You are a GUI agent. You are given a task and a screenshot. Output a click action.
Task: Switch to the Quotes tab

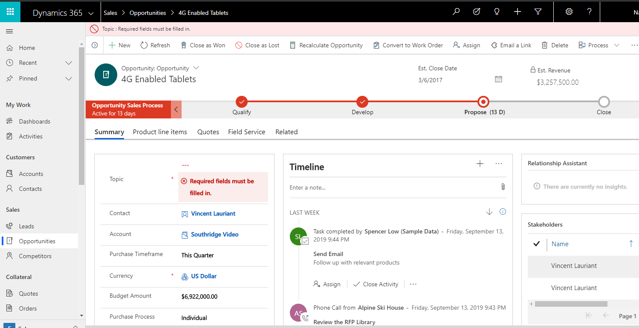click(x=208, y=132)
